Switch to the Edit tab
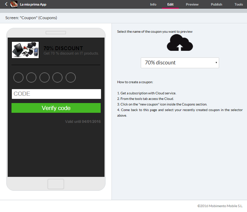Screen dimensions: 247x212 coord(170,5)
